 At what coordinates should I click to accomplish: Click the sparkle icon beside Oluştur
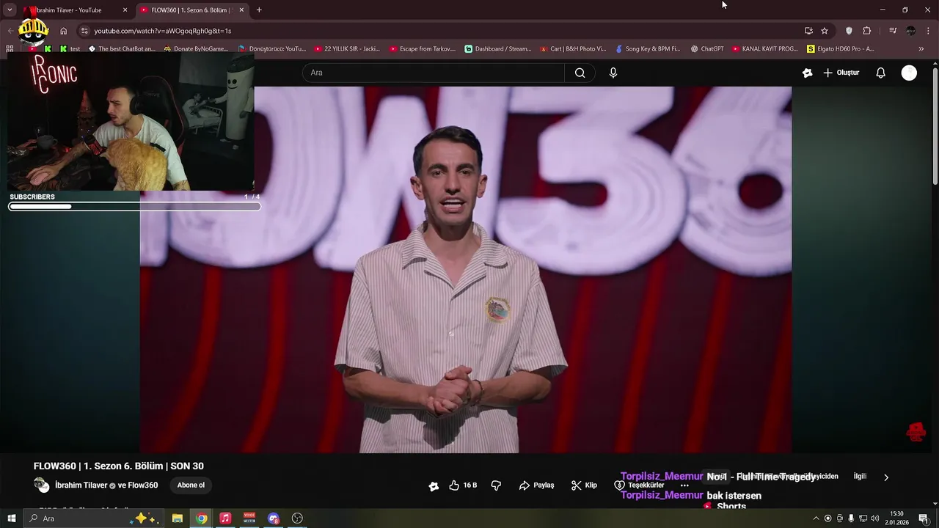(808, 73)
